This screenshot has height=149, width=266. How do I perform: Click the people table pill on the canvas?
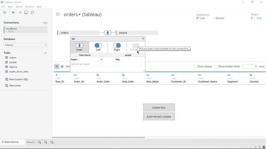click(x=137, y=33)
